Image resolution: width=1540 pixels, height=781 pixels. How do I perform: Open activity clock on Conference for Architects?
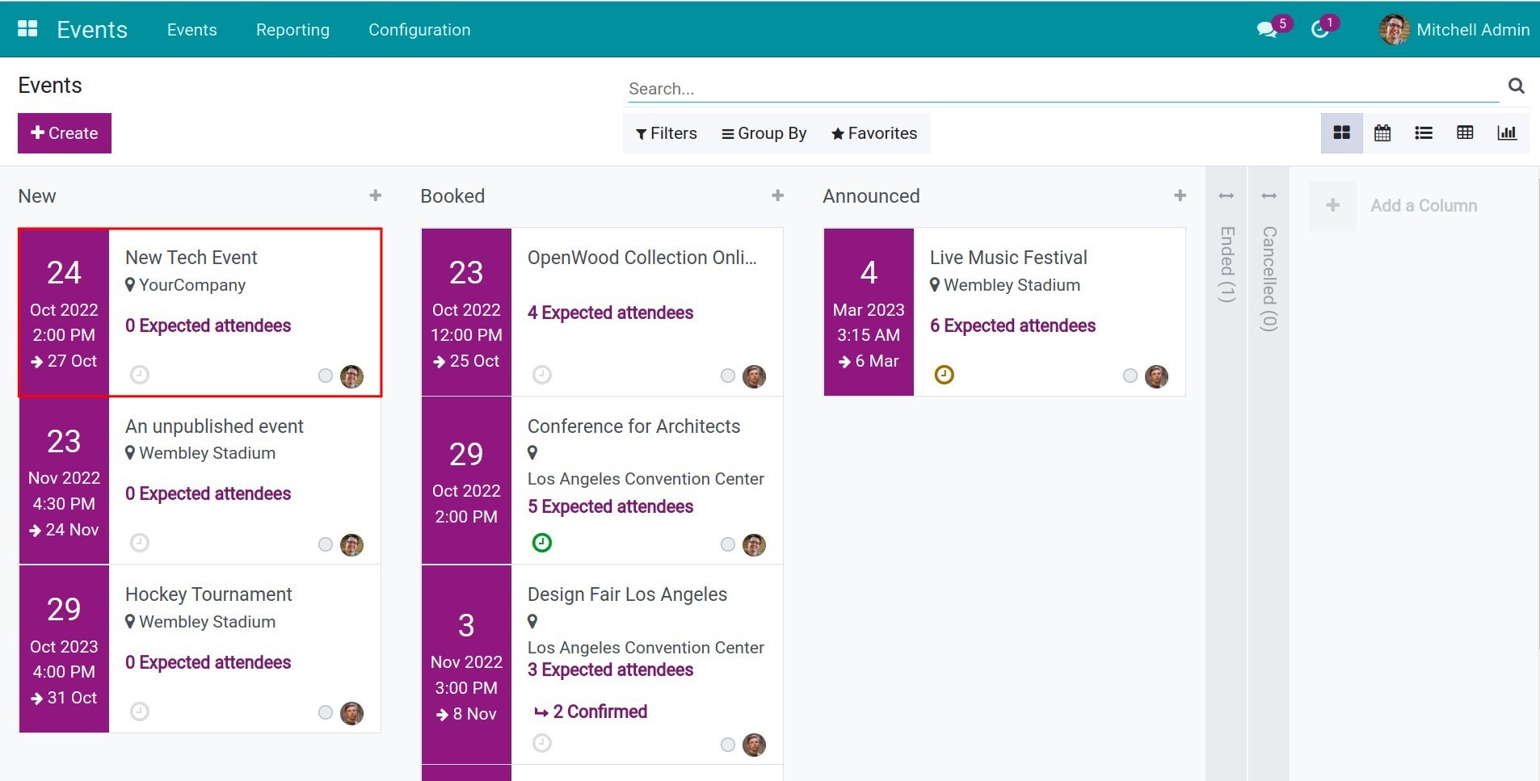tap(542, 543)
